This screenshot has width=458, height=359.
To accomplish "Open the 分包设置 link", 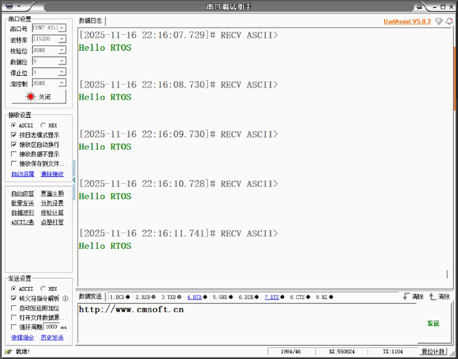I will click(52, 203).
